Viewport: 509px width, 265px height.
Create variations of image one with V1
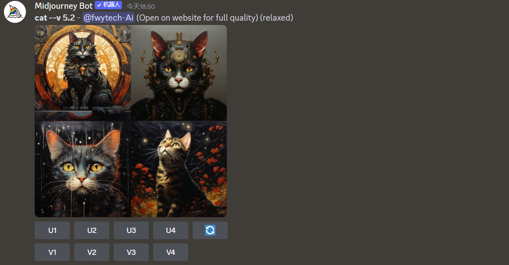click(52, 252)
